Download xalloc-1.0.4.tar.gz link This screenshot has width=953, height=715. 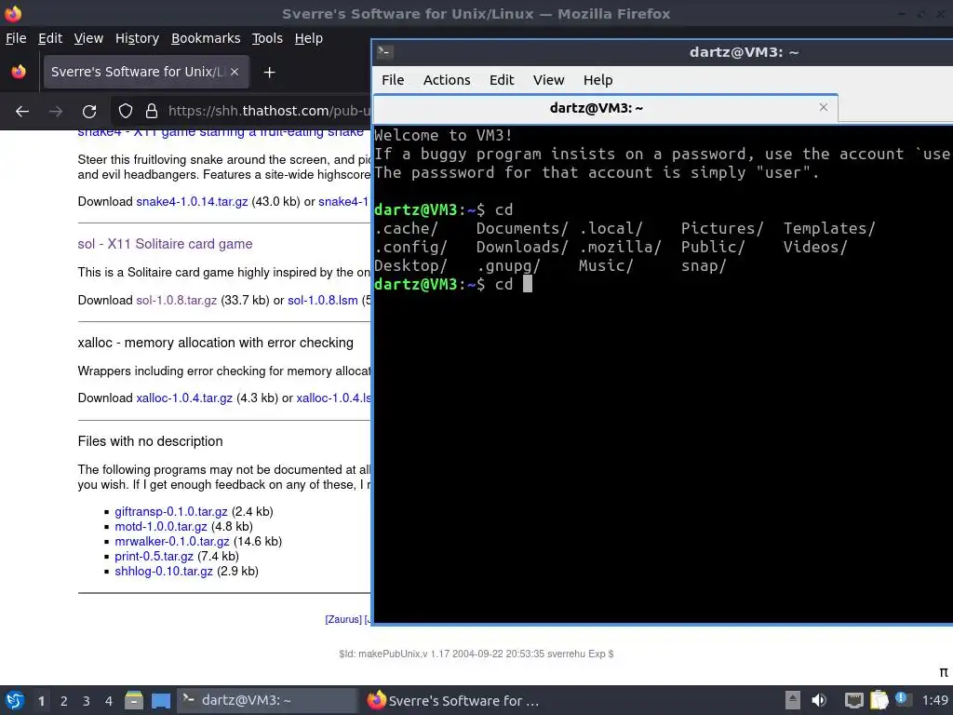click(x=184, y=398)
